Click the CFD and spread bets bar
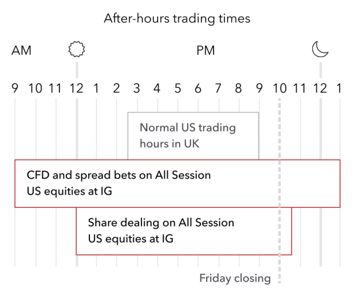355x306 pixels. pos(177,183)
